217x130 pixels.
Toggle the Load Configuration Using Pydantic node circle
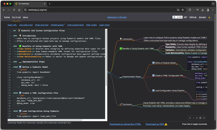point(186,92)
